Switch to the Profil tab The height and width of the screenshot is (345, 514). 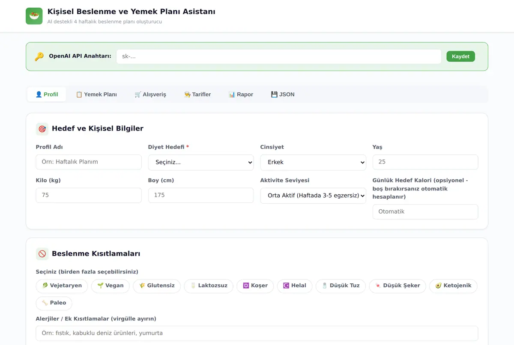(47, 95)
